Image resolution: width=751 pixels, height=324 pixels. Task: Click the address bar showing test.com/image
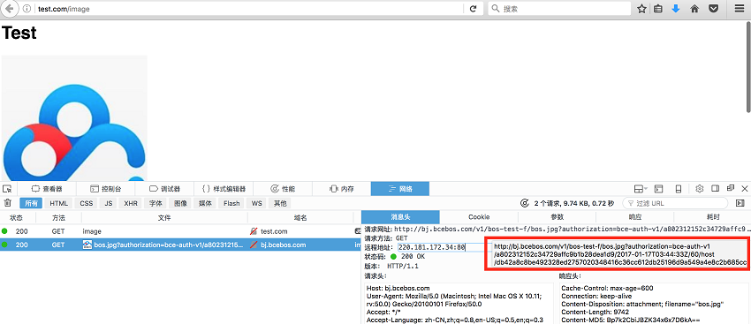point(249,9)
